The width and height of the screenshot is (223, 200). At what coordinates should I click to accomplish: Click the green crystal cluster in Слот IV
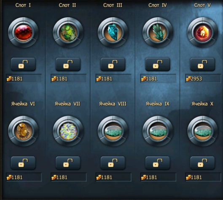pyautogui.click(x=158, y=33)
